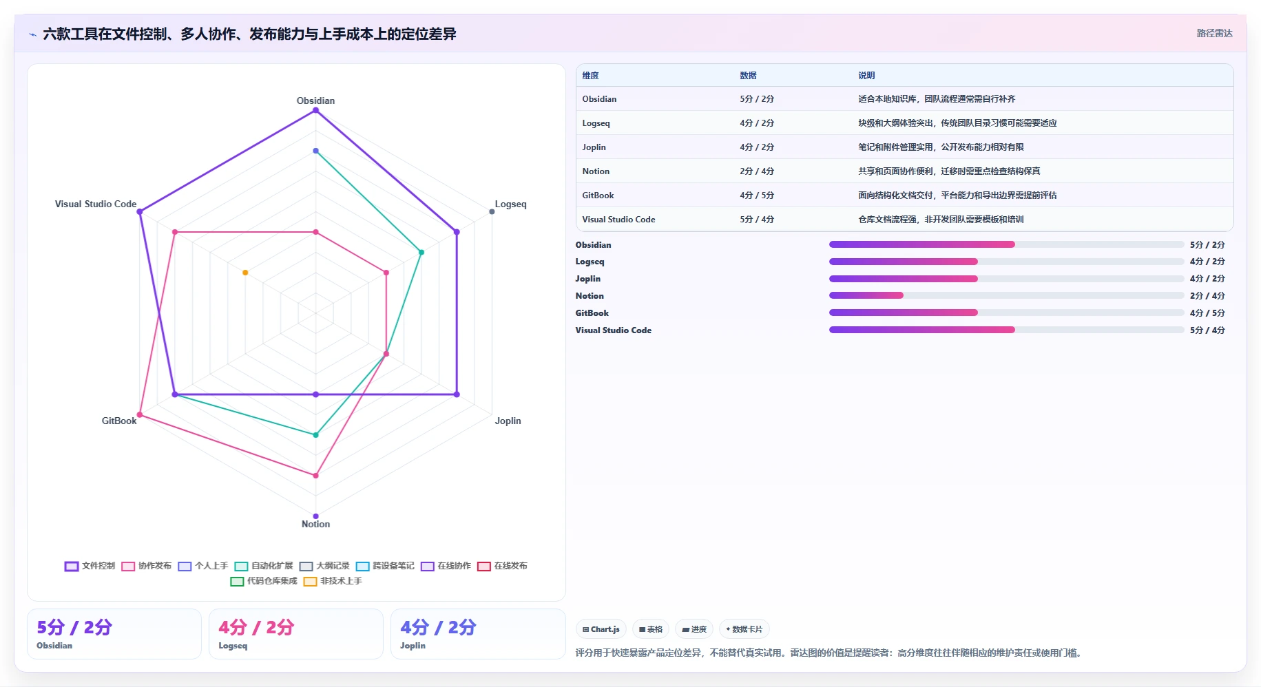Toggle the 个人上手 legend swatch
The height and width of the screenshot is (687, 1261).
pyautogui.click(x=185, y=566)
